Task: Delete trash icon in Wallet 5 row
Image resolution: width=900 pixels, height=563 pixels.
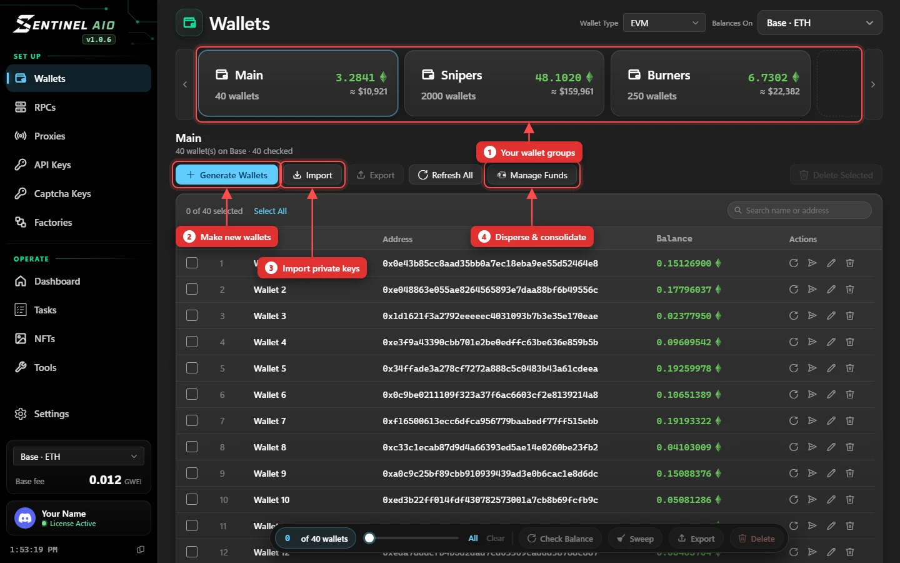Action: [849, 368]
